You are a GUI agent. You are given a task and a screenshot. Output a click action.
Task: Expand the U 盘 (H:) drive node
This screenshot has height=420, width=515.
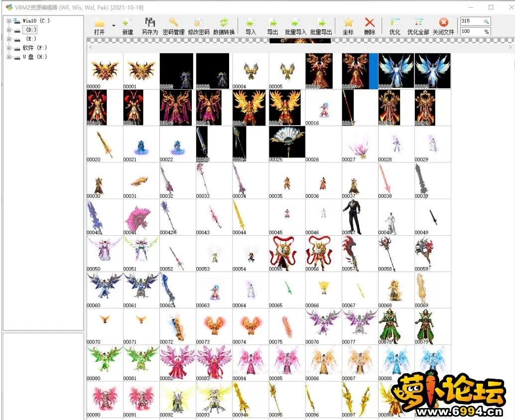(9, 57)
